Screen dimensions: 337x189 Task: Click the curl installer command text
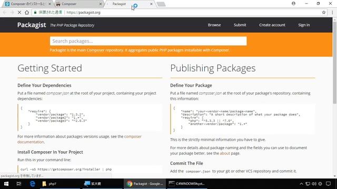point(66,169)
